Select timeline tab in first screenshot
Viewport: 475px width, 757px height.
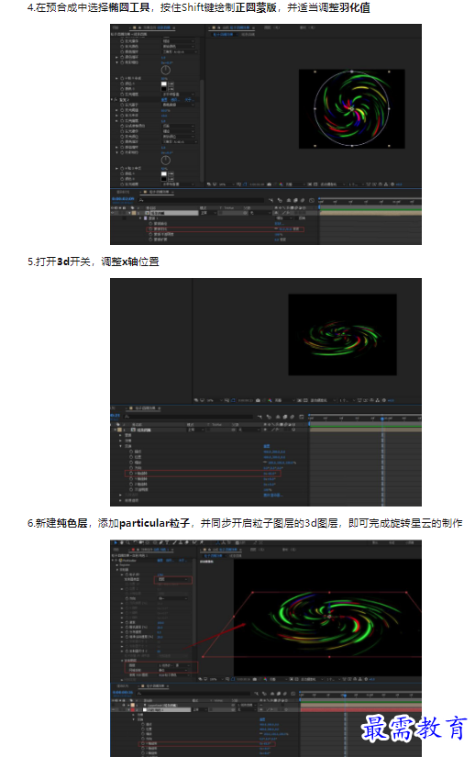(x=157, y=192)
